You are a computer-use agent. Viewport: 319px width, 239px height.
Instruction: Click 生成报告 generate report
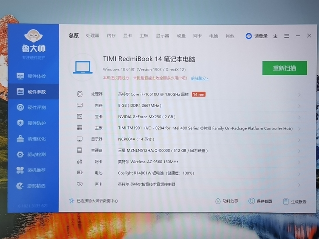[295, 202]
